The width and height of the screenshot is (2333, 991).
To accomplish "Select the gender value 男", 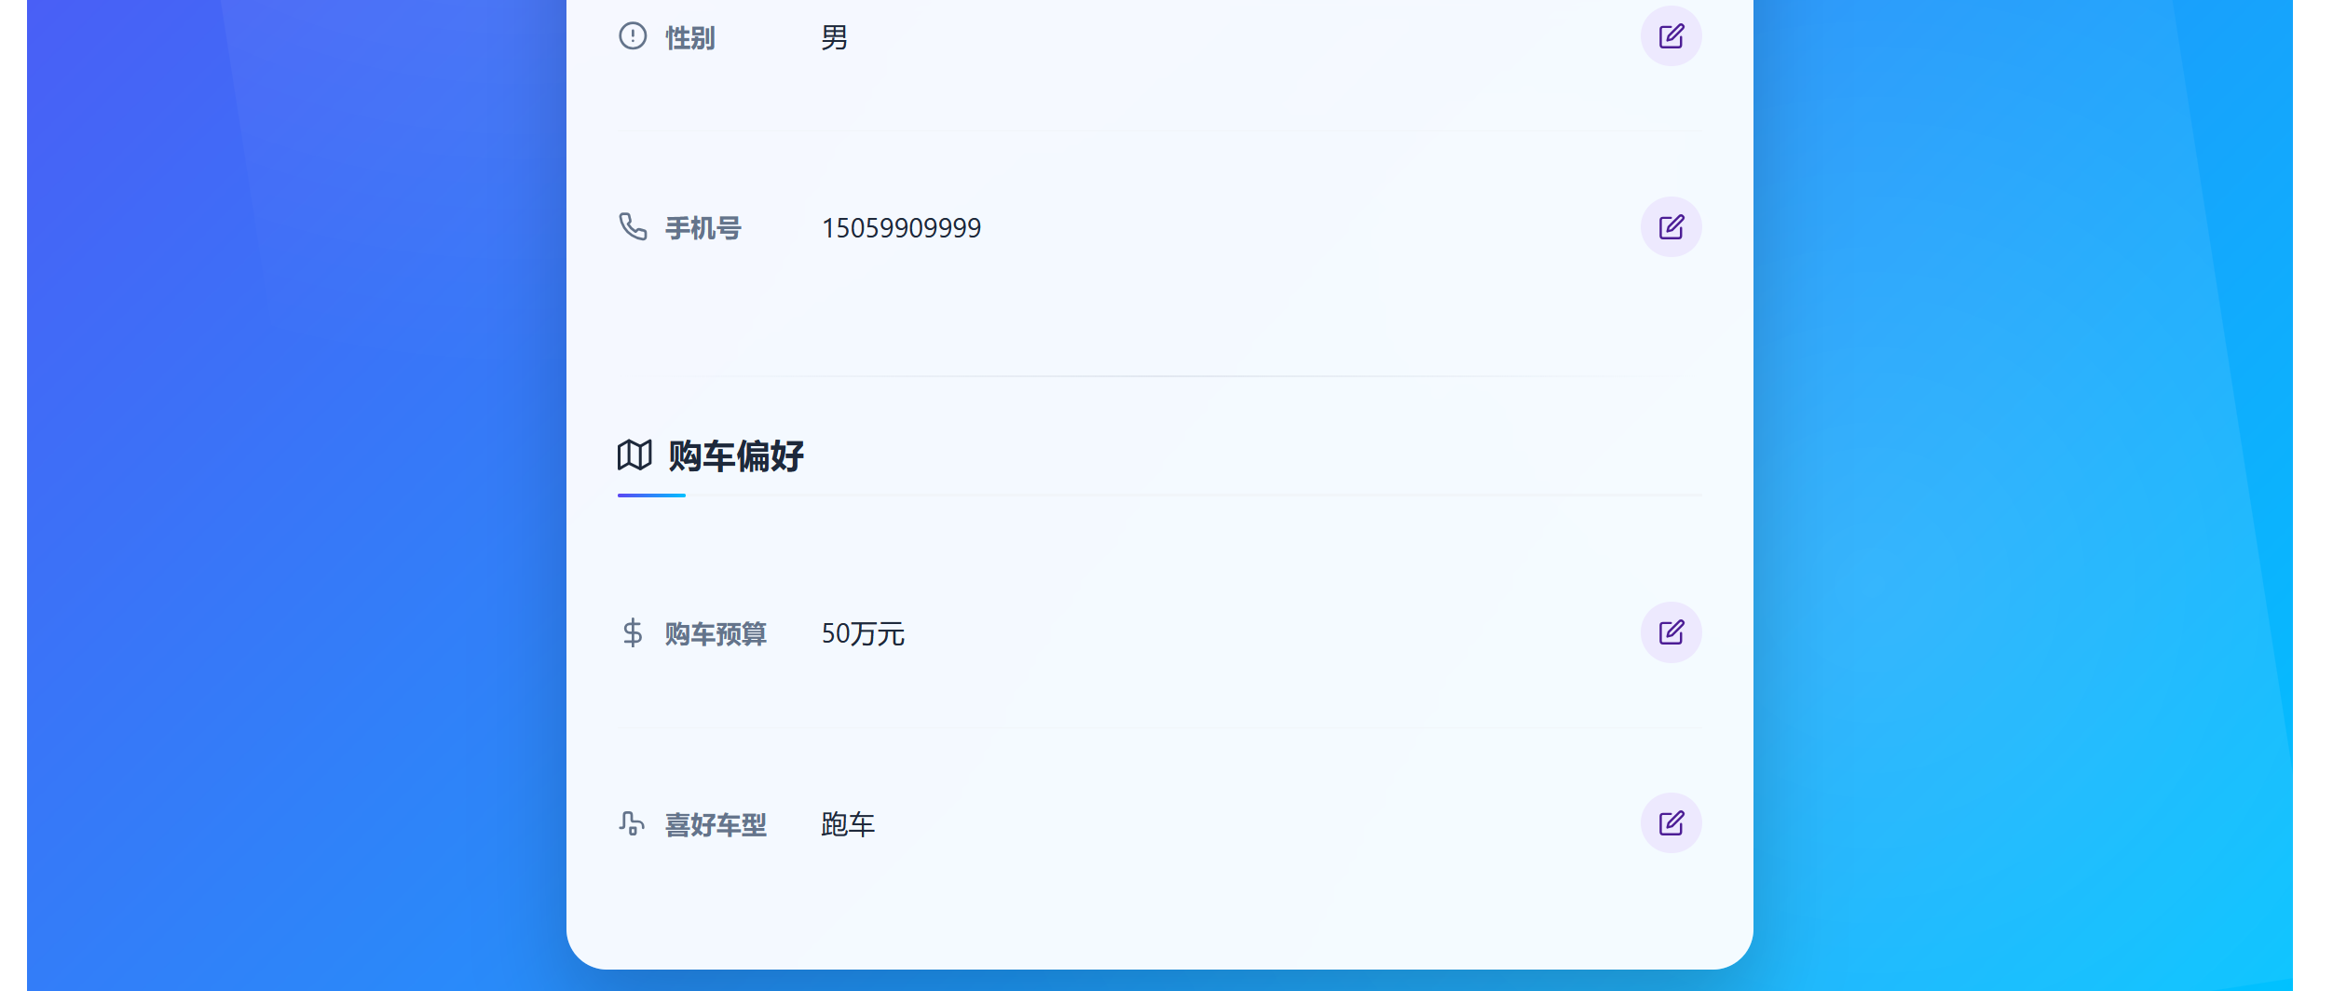I will [834, 38].
